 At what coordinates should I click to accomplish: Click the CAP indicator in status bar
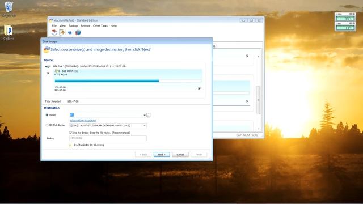pos(239,135)
